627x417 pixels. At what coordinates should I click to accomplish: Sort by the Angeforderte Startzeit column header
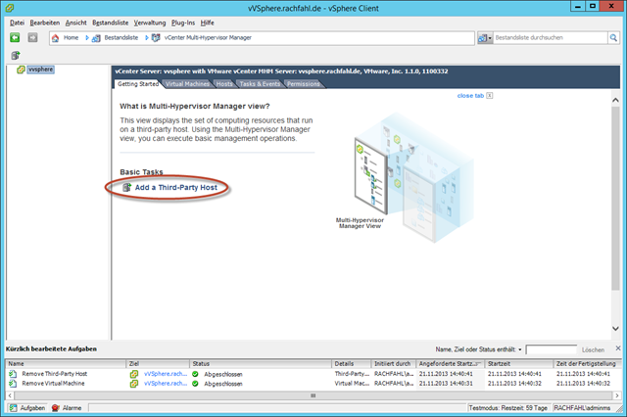[451, 364]
